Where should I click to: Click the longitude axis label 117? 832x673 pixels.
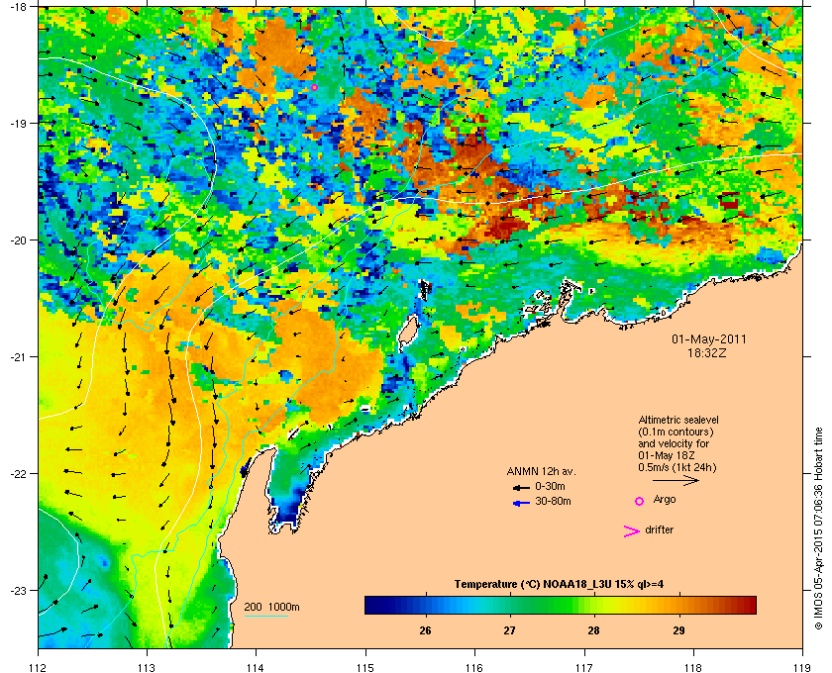click(x=584, y=667)
